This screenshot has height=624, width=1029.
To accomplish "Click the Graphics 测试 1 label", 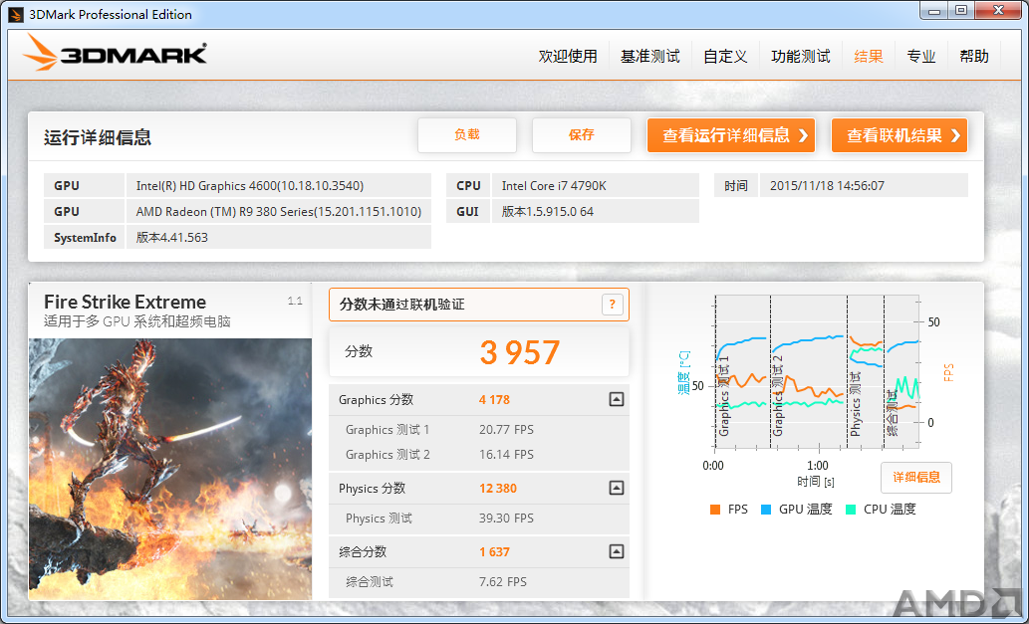I will [387, 430].
